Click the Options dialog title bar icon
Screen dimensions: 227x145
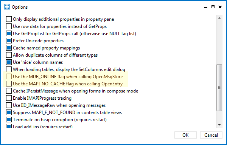(7, 7)
